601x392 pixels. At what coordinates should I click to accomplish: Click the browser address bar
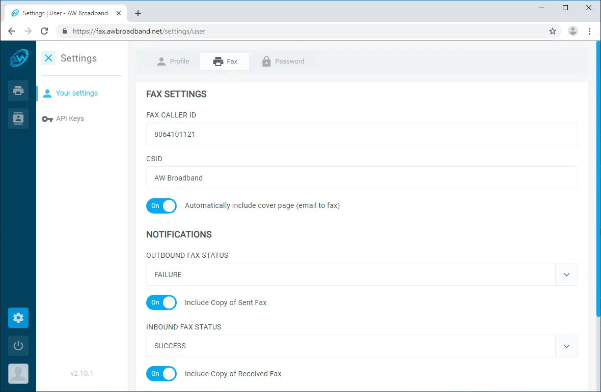coord(309,31)
